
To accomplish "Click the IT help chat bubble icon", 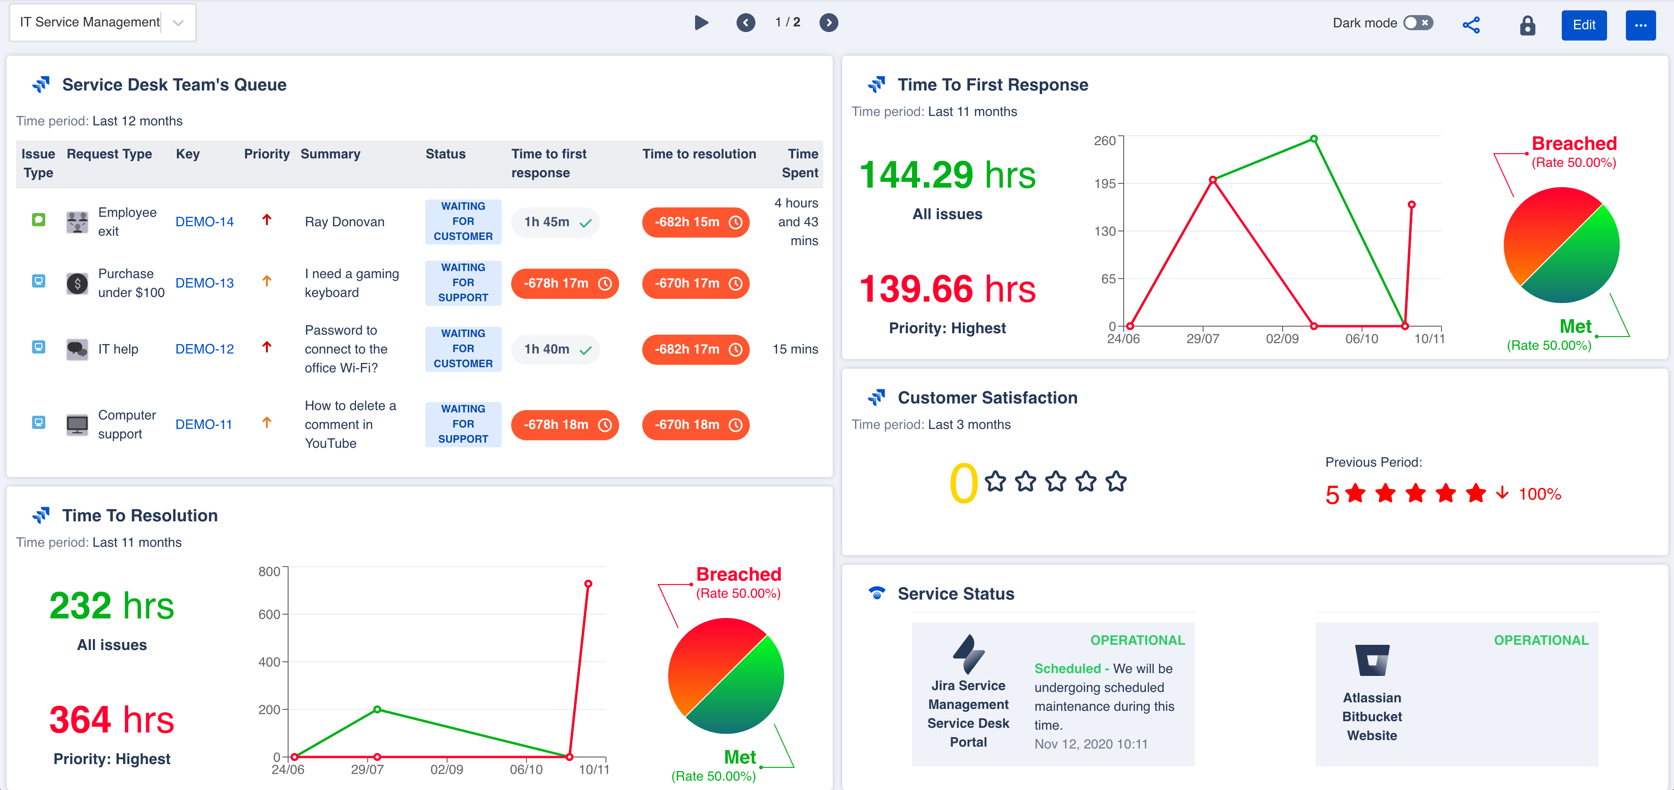I will [x=77, y=349].
